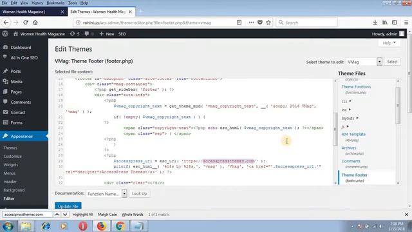Open 404 Template file link
Screen dimensions: 412x232
pyautogui.click(x=353, y=134)
